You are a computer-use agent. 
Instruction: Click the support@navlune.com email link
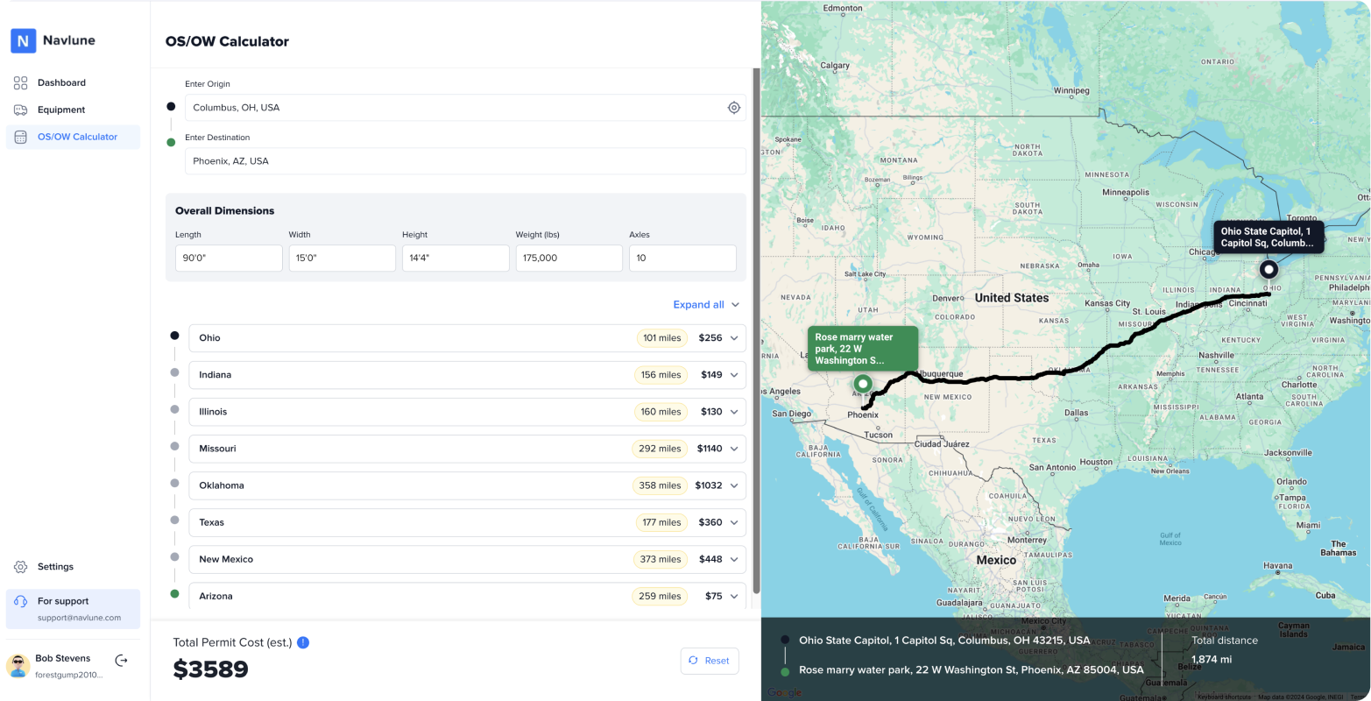click(79, 618)
